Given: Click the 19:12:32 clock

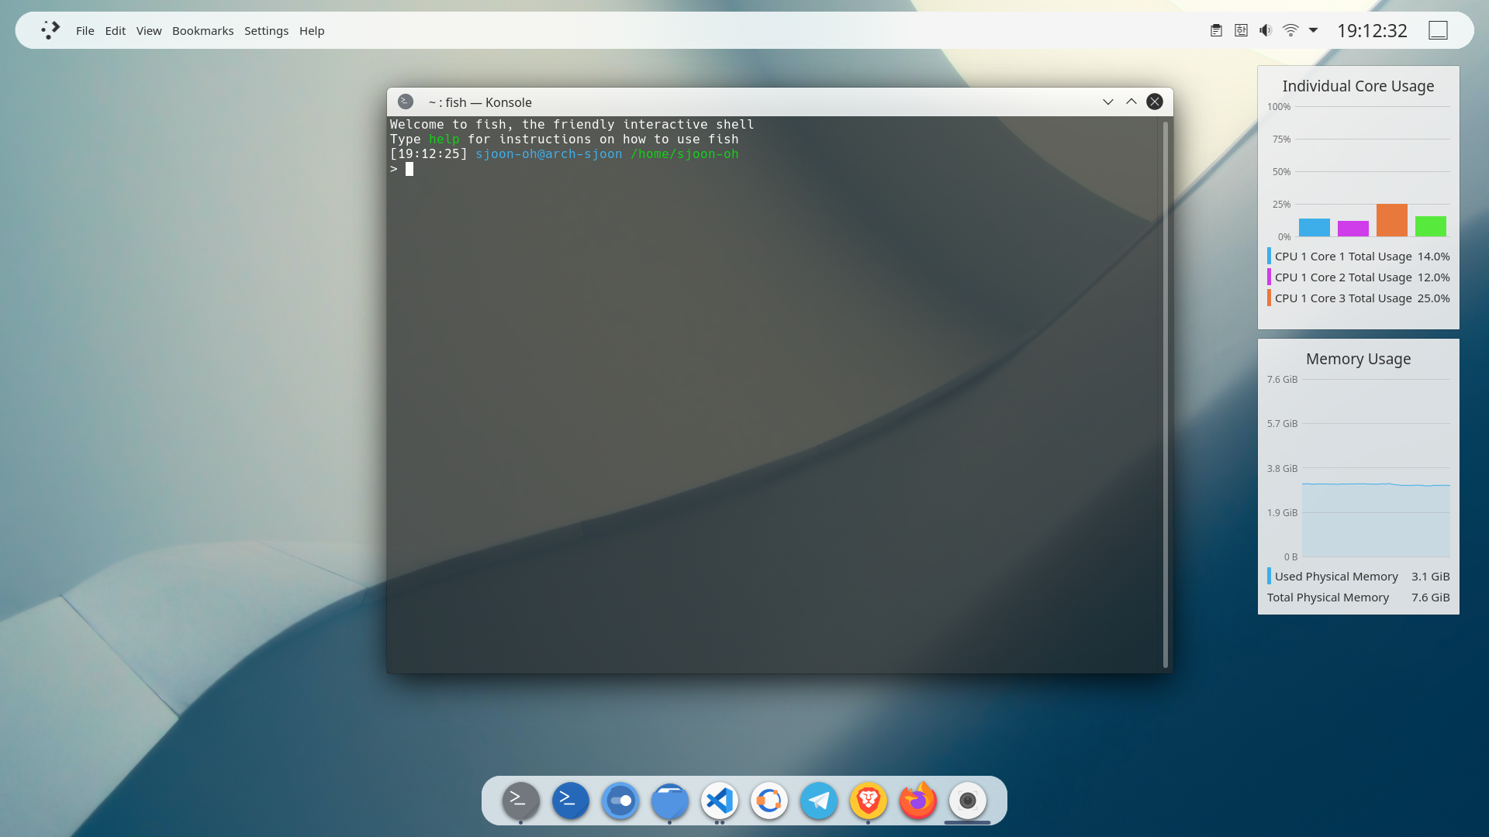Looking at the screenshot, I should coord(1372,30).
